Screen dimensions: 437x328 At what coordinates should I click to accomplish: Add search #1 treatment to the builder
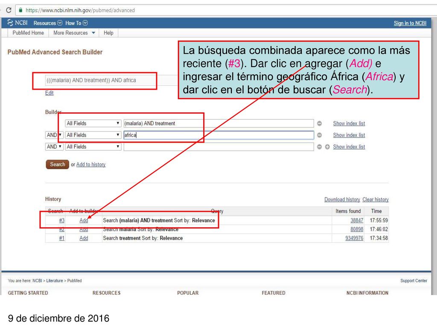(x=84, y=238)
